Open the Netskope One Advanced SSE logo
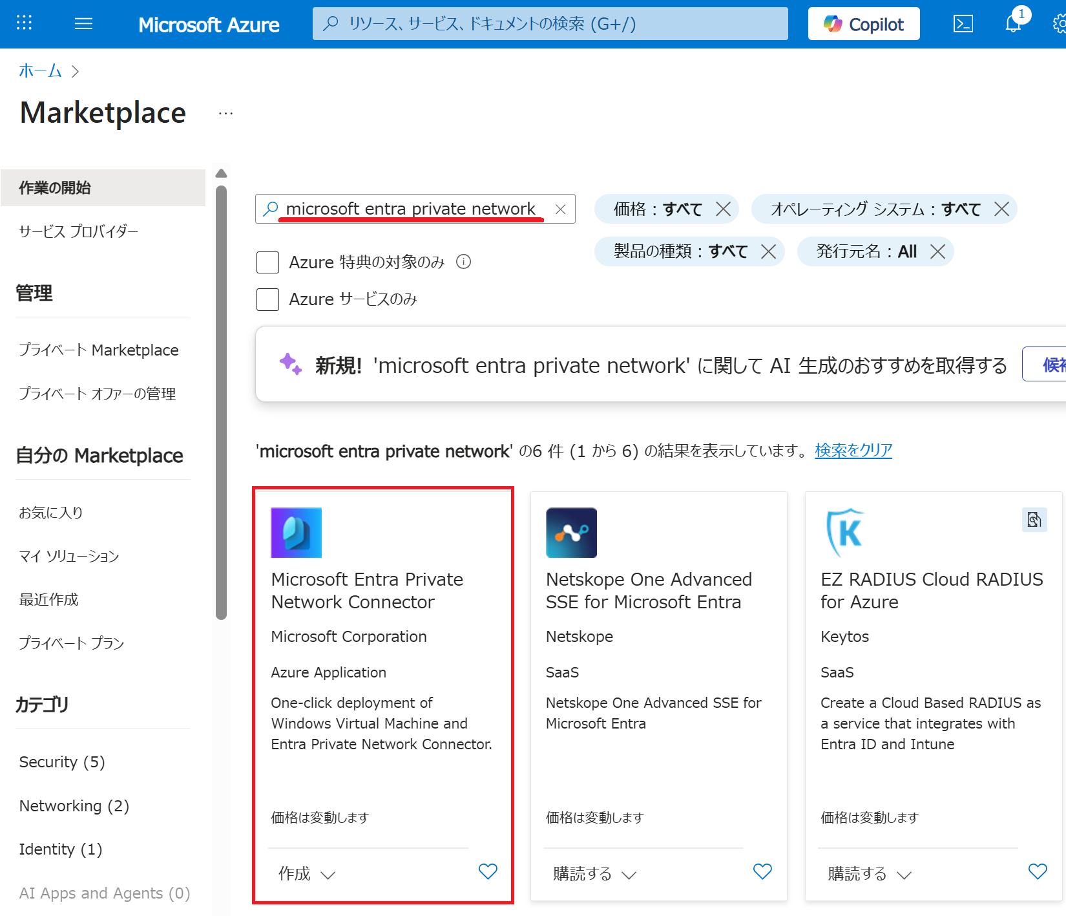The height and width of the screenshot is (916, 1066). [571, 533]
